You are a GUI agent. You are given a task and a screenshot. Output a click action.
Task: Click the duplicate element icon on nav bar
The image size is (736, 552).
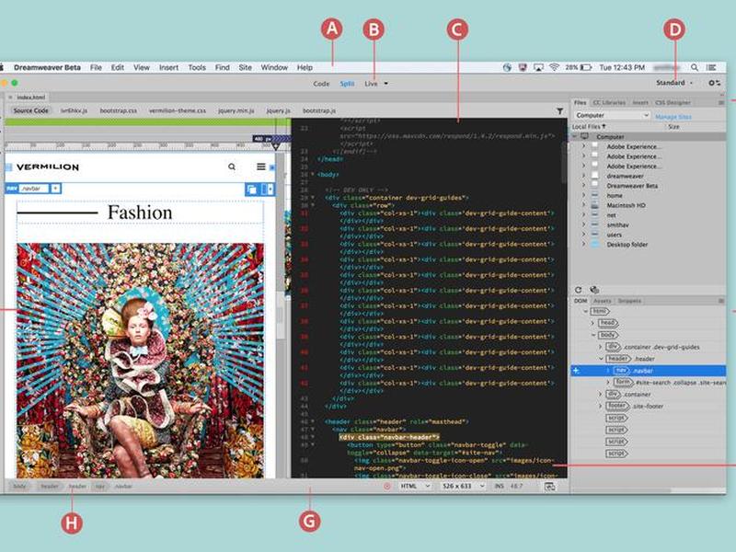tap(251, 190)
